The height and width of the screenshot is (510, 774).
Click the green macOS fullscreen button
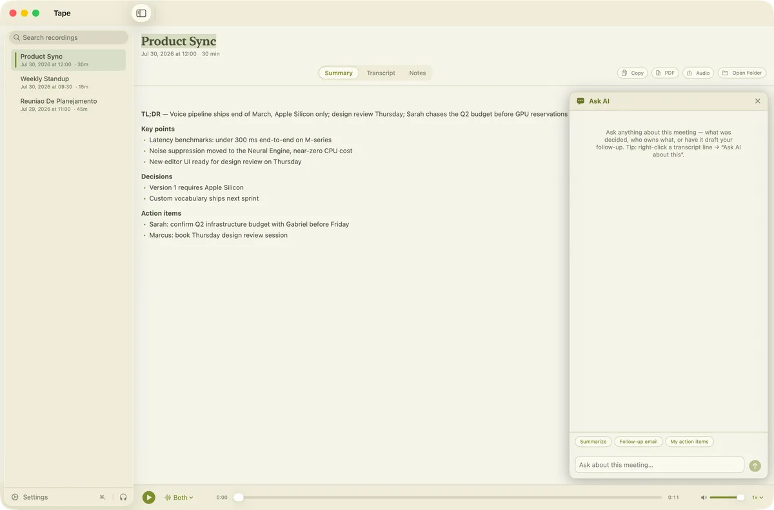35,13
